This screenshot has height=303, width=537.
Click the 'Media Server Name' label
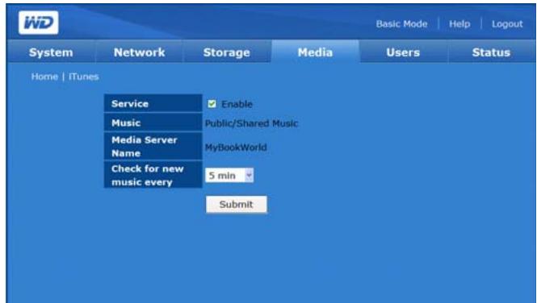(153, 146)
